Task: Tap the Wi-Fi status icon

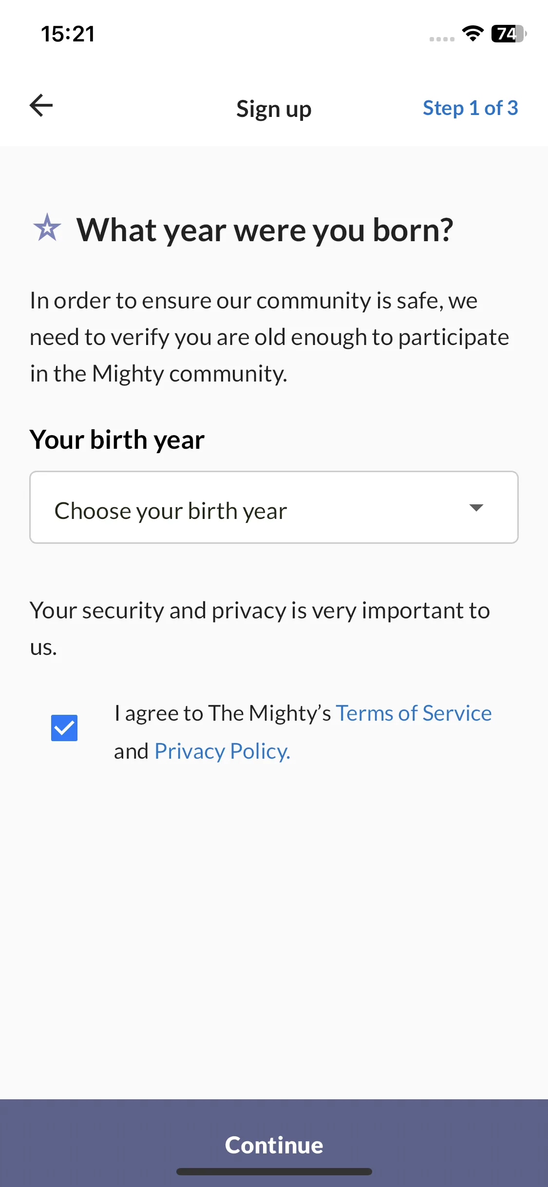Action: point(472,33)
